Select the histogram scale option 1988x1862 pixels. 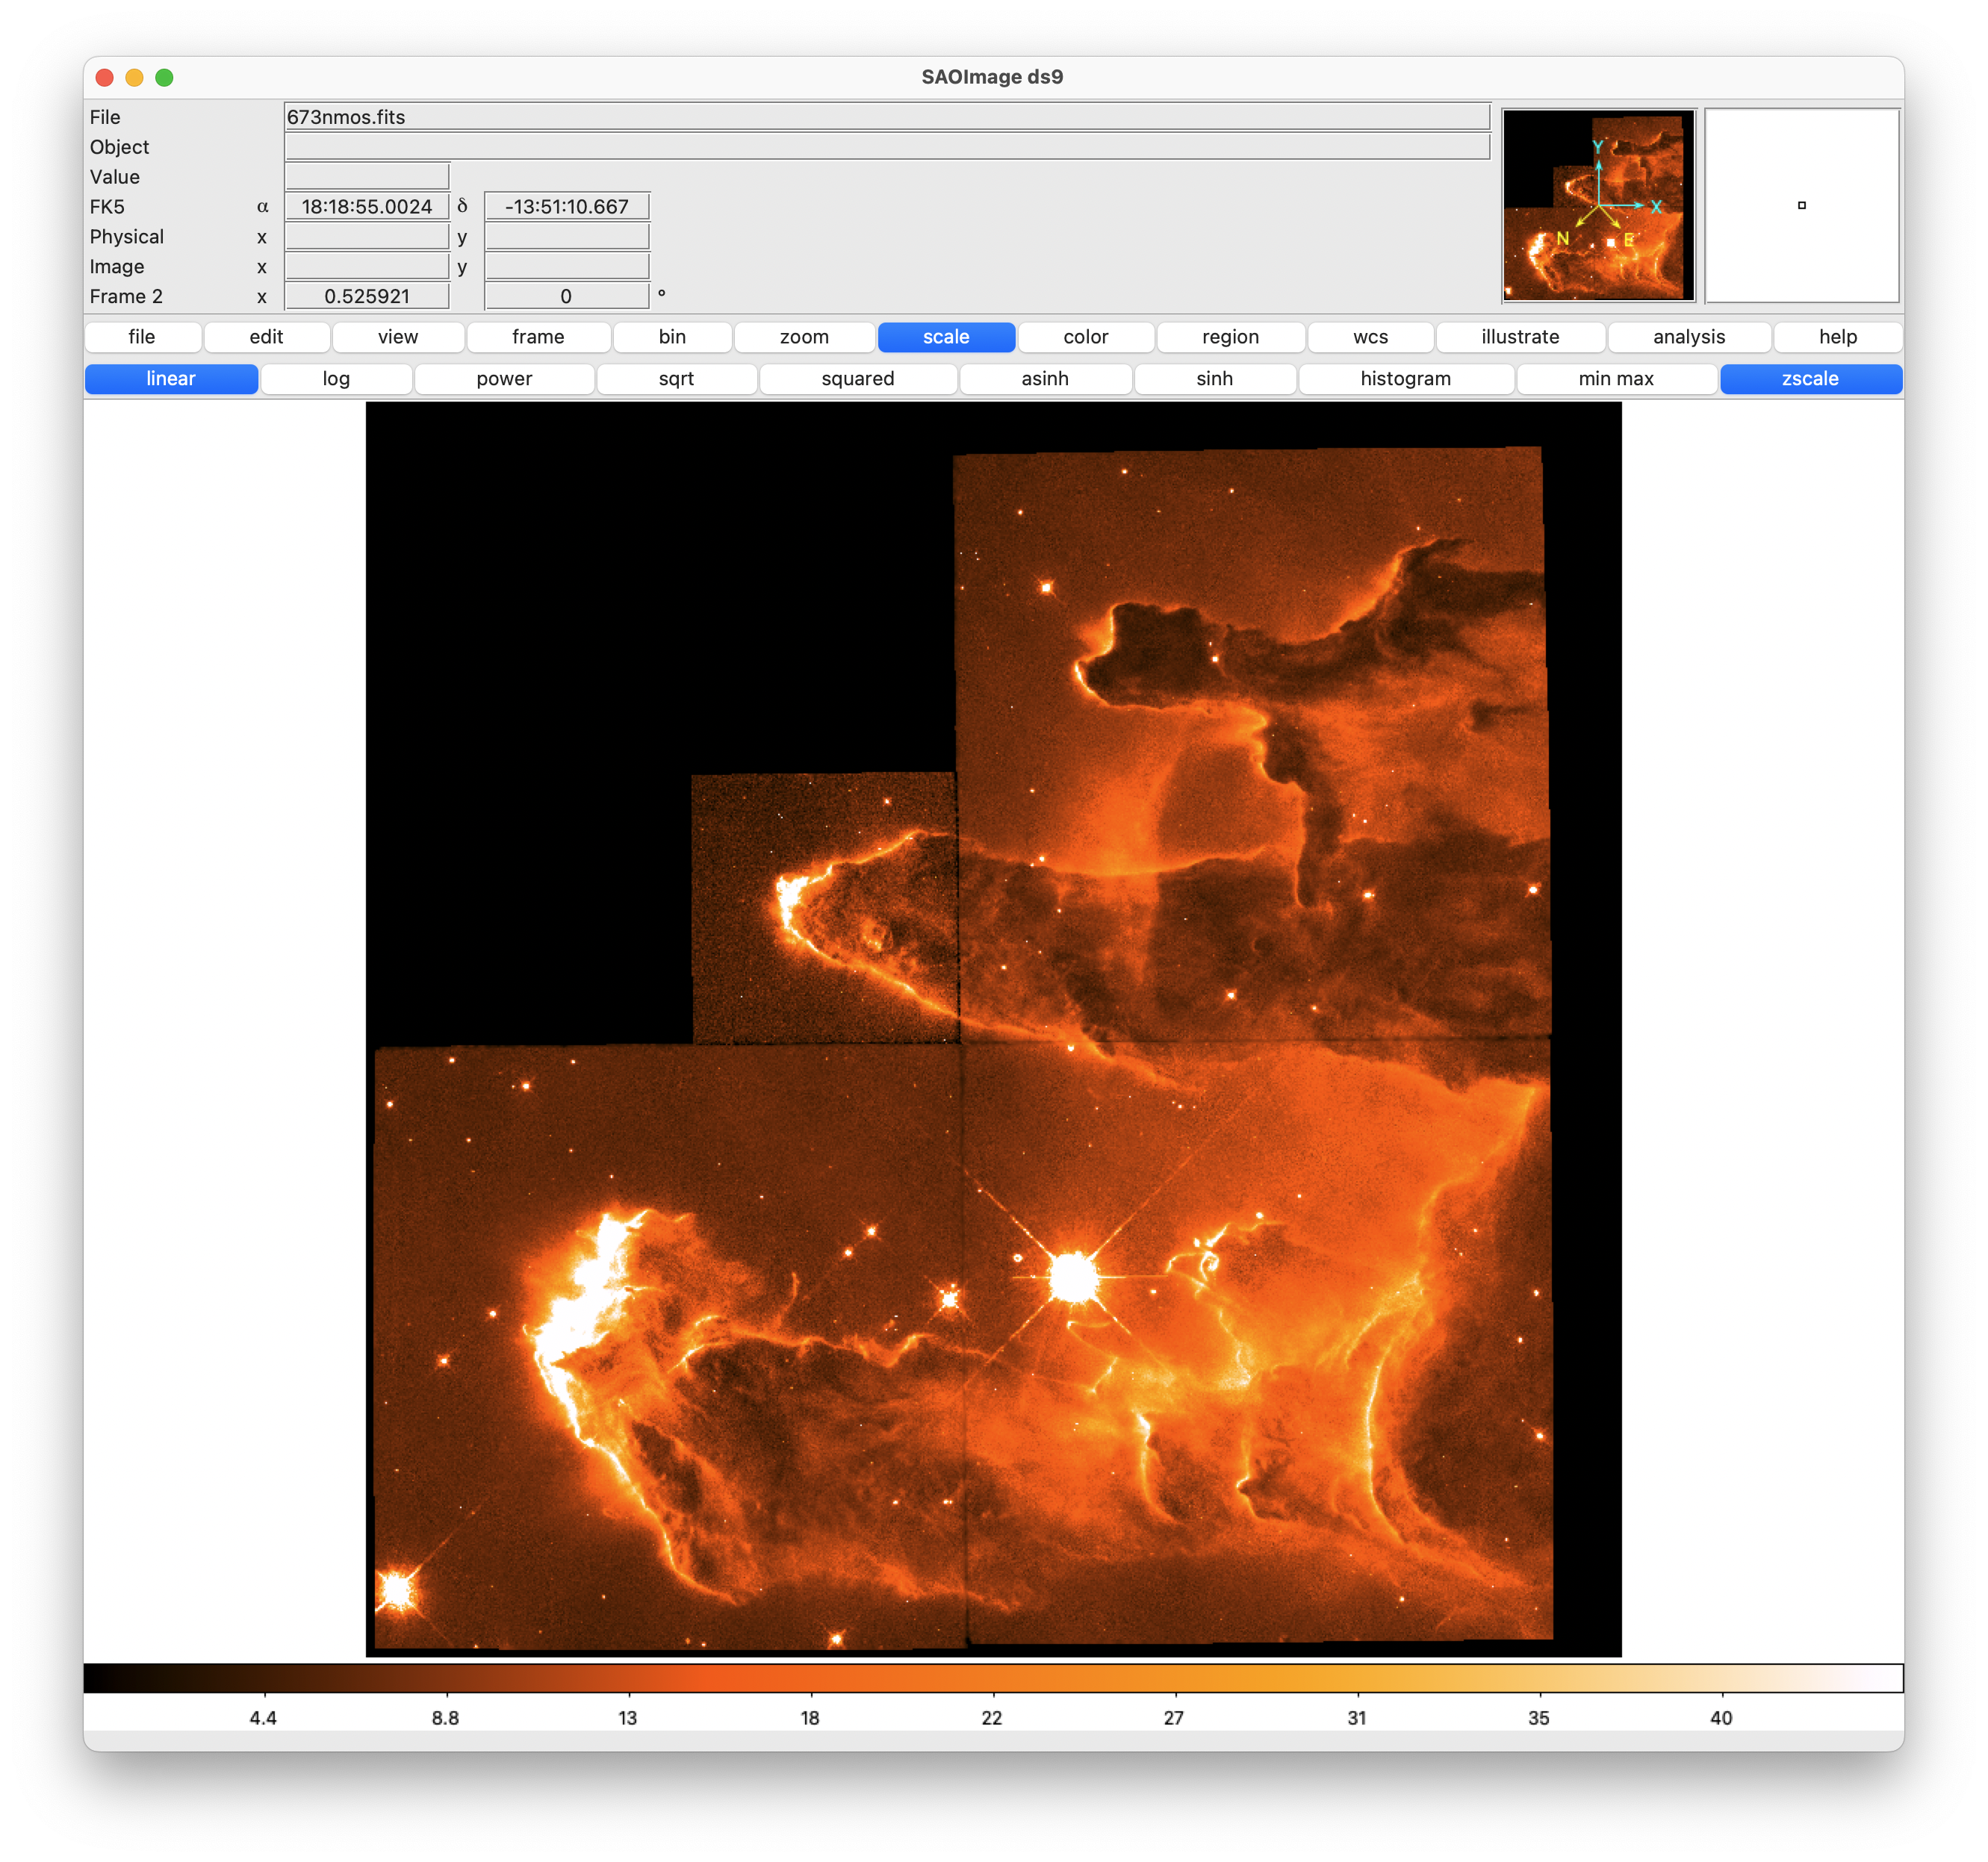(x=1405, y=379)
